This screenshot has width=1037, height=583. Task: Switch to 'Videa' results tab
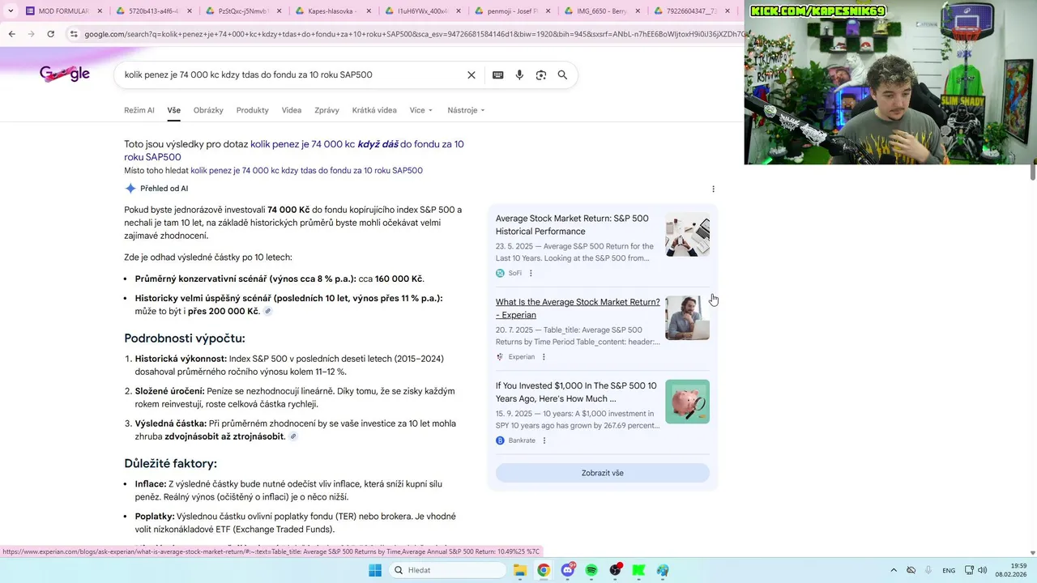point(292,110)
